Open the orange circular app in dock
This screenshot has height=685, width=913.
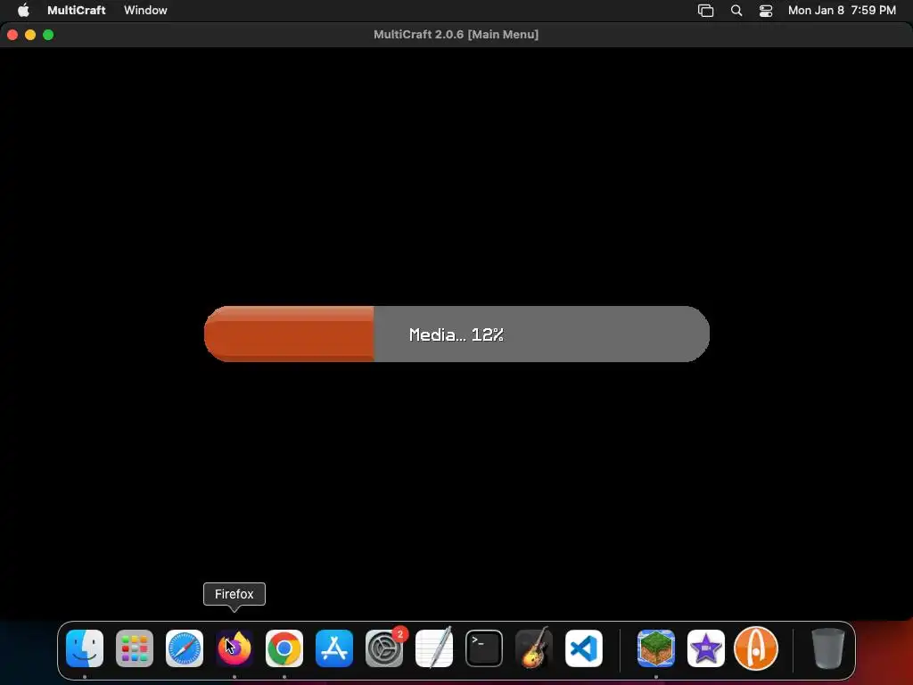756,648
